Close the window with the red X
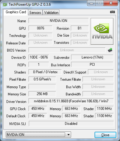 (x=111, y=3)
